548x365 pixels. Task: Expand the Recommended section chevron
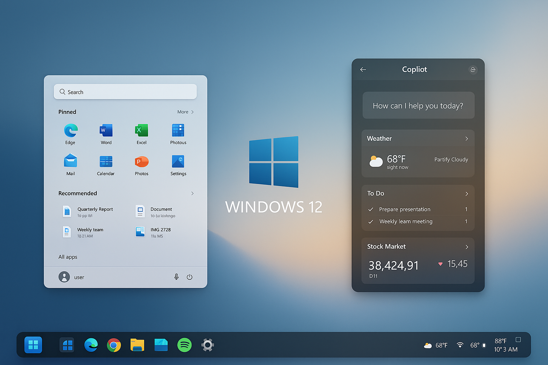(x=192, y=193)
